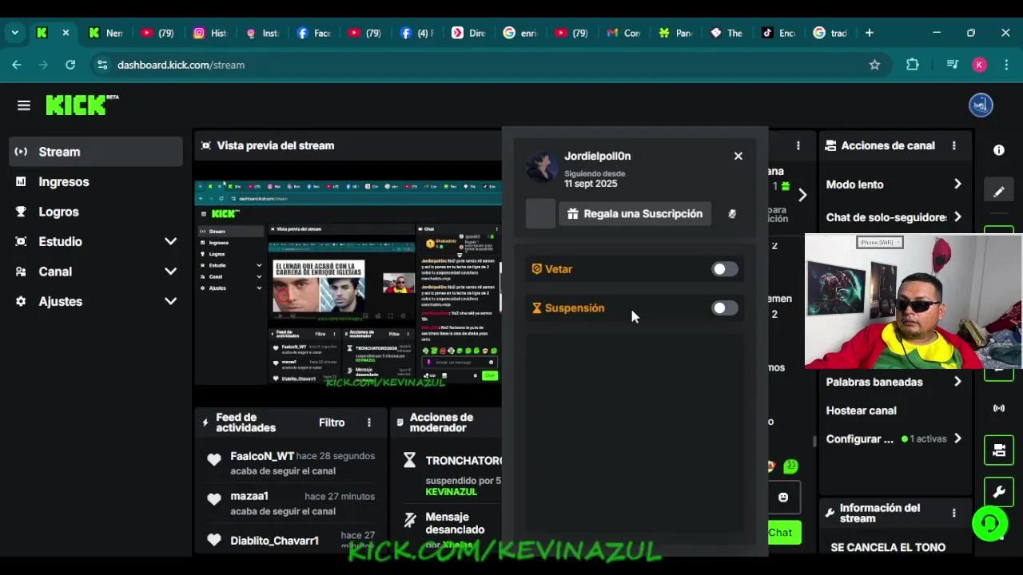Image resolution: width=1023 pixels, height=575 pixels.
Task: Open the hamburger navigation menu
Action: 24,105
